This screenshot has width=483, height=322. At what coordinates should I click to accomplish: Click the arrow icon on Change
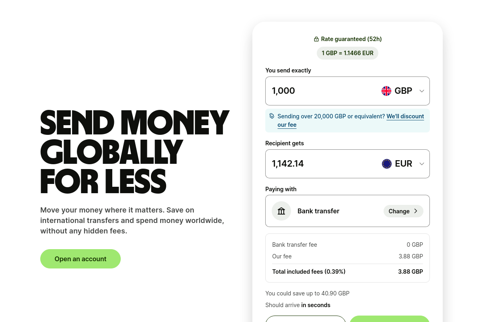tap(416, 211)
